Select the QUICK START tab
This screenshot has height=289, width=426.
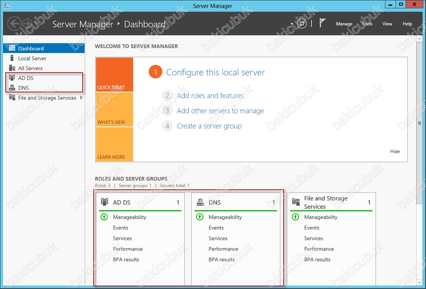click(x=115, y=75)
